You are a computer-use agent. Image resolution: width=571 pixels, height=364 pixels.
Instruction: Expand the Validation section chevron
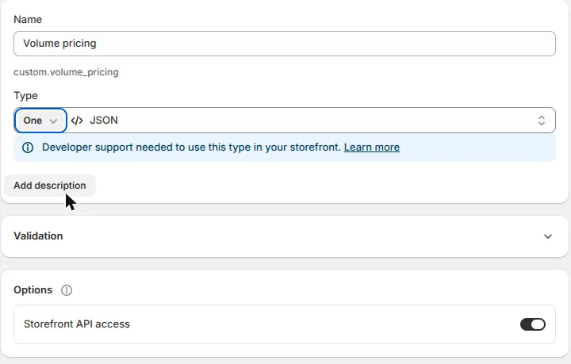(548, 236)
